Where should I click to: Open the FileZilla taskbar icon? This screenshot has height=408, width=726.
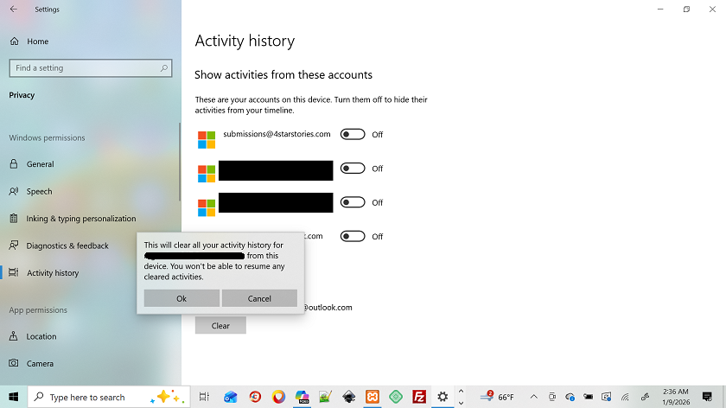419,397
